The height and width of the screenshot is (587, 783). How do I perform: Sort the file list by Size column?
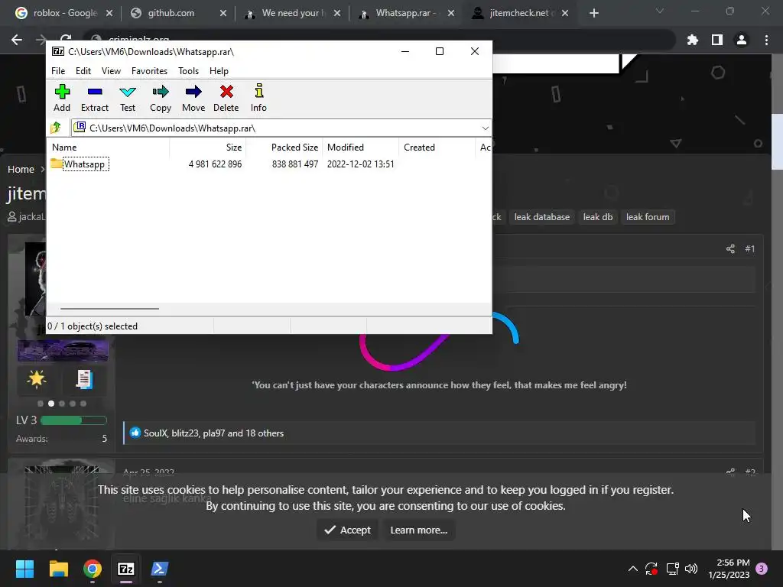pyautogui.click(x=207, y=148)
